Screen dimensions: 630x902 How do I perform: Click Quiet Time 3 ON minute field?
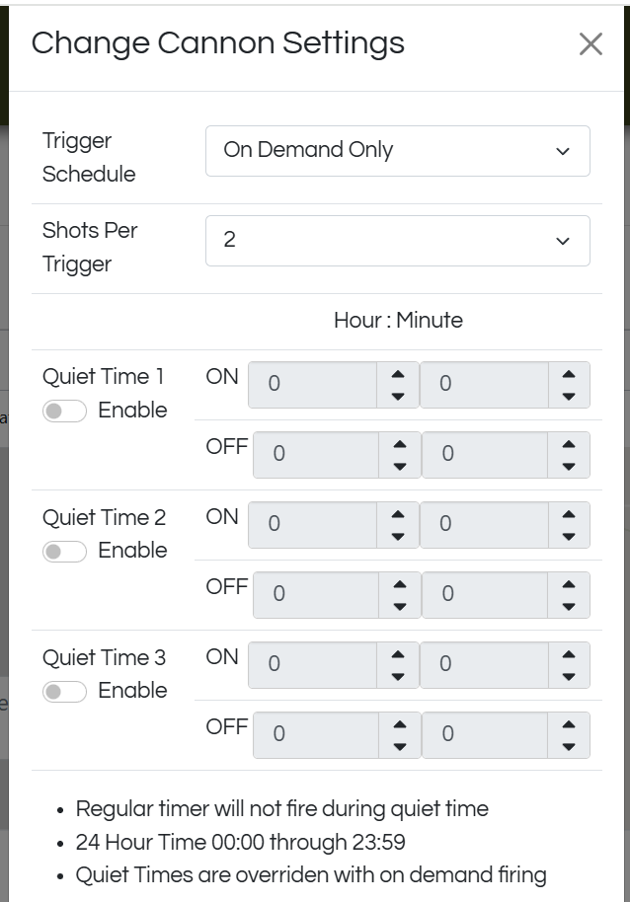(x=484, y=664)
